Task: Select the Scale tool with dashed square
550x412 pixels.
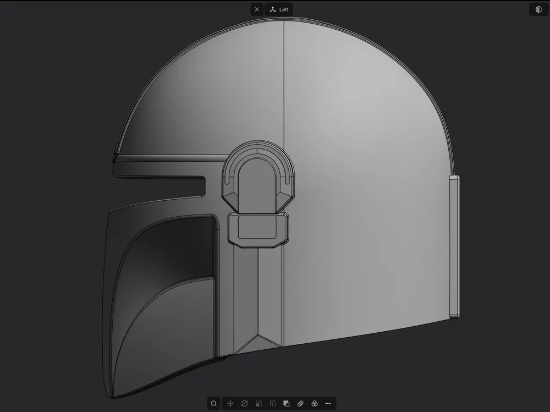Action: coord(258,404)
